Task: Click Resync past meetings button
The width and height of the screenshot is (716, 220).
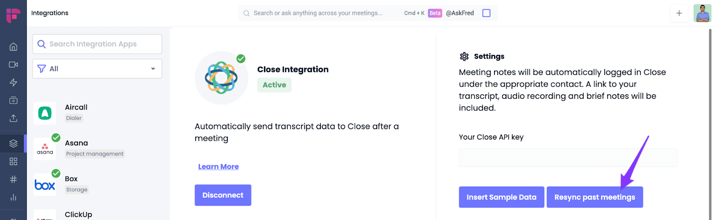Action: tap(595, 197)
